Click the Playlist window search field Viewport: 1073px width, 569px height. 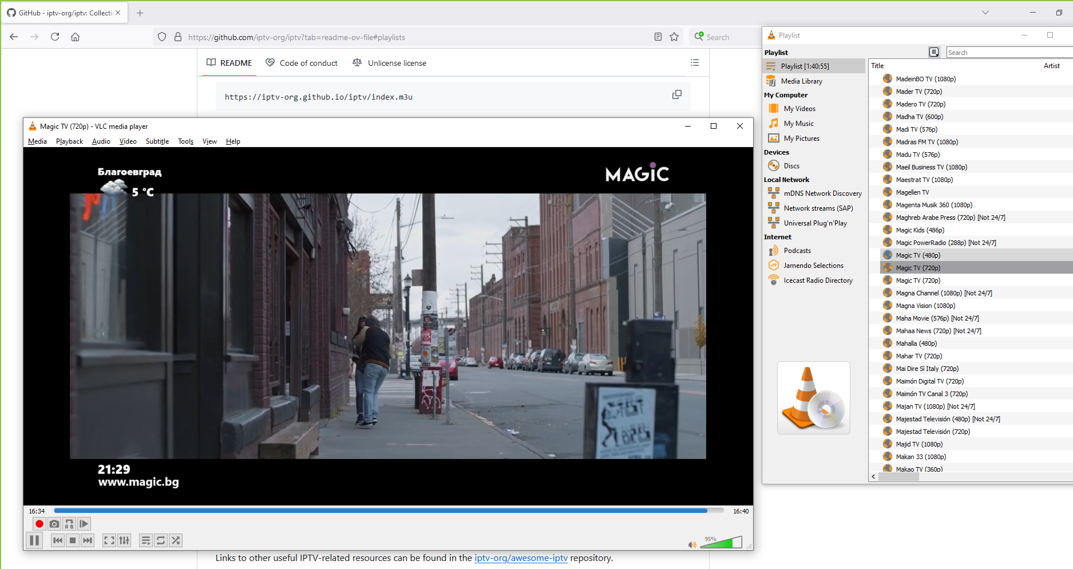point(1009,53)
